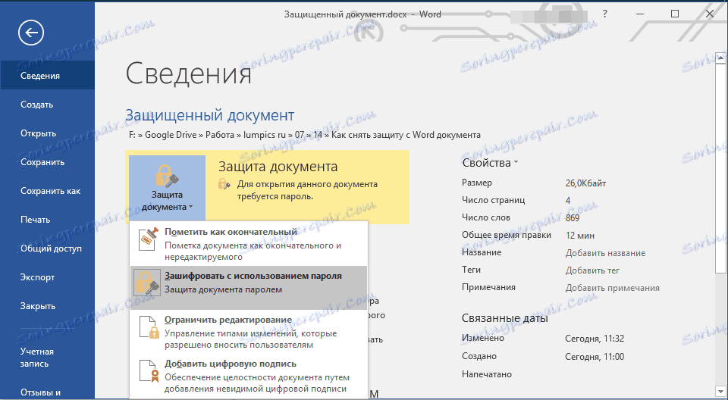The image size is (728, 400).
Task: Choose Зашифровать с использованием пароля
Action: click(249, 288)
